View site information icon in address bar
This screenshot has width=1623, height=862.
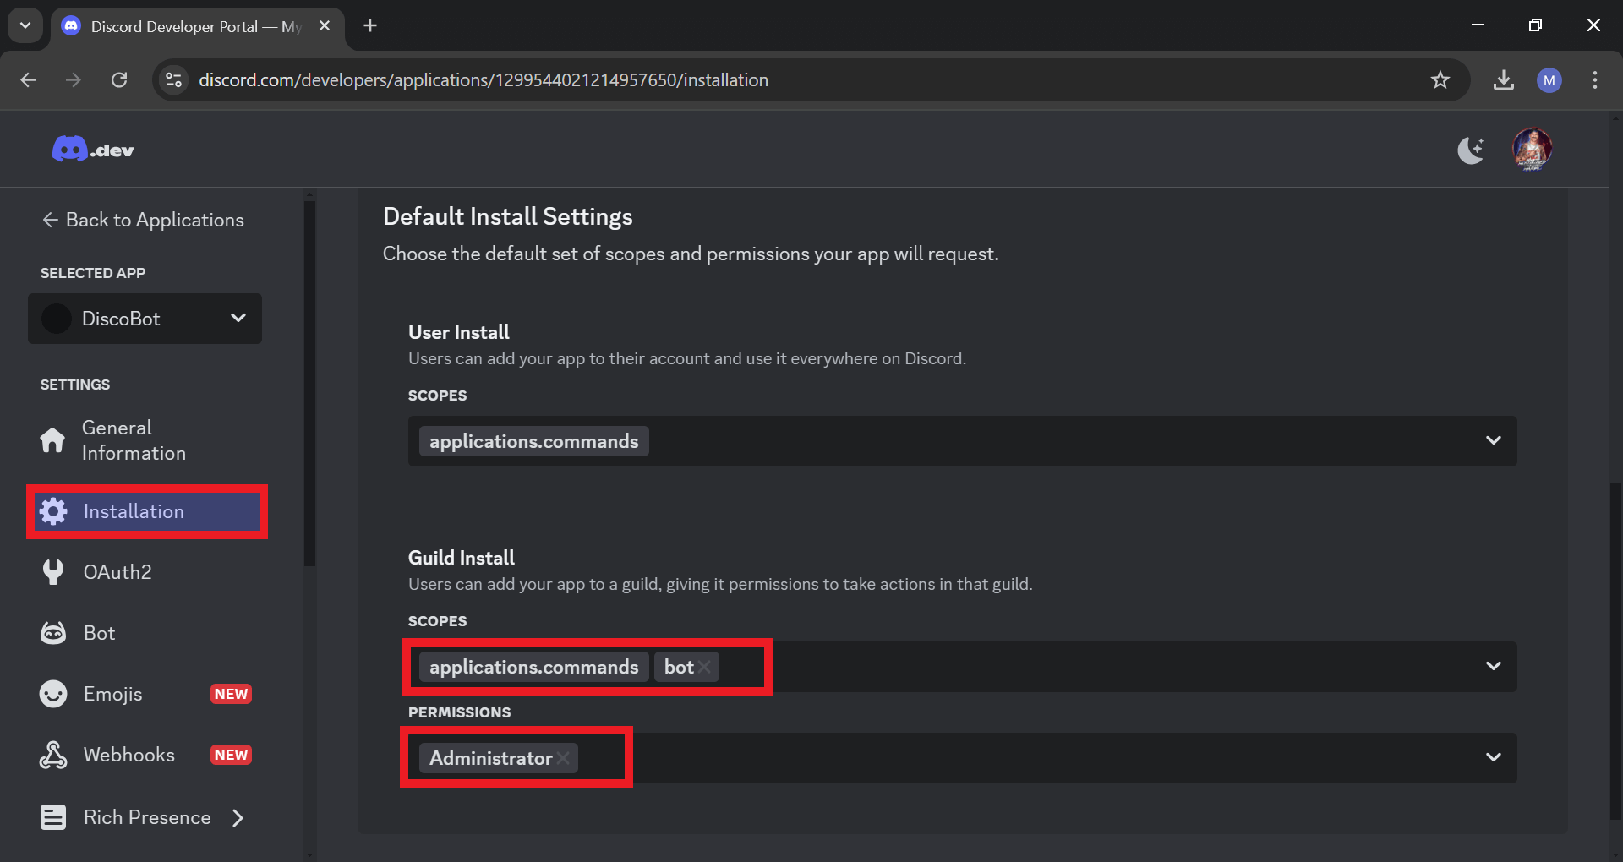pyautogui.click(x=173, y=79)
